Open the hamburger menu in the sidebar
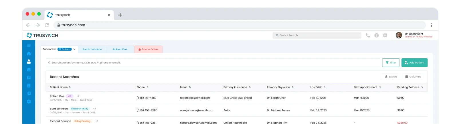The width and height of the screenshot is (451, 124). tap(29, 45)
